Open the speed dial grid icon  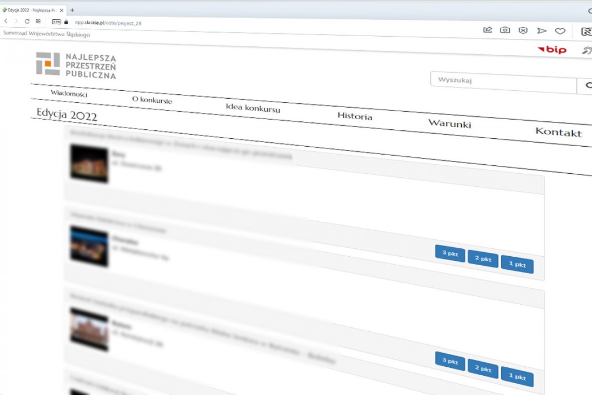pyautogui.click(x=38, y=21)
